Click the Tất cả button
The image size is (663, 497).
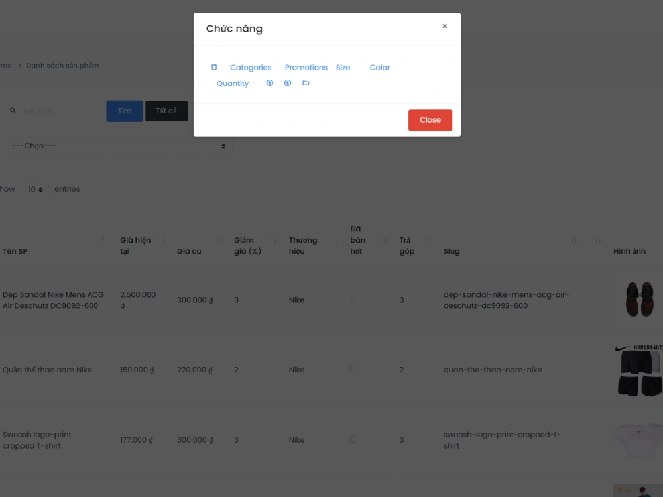[166, 111]
